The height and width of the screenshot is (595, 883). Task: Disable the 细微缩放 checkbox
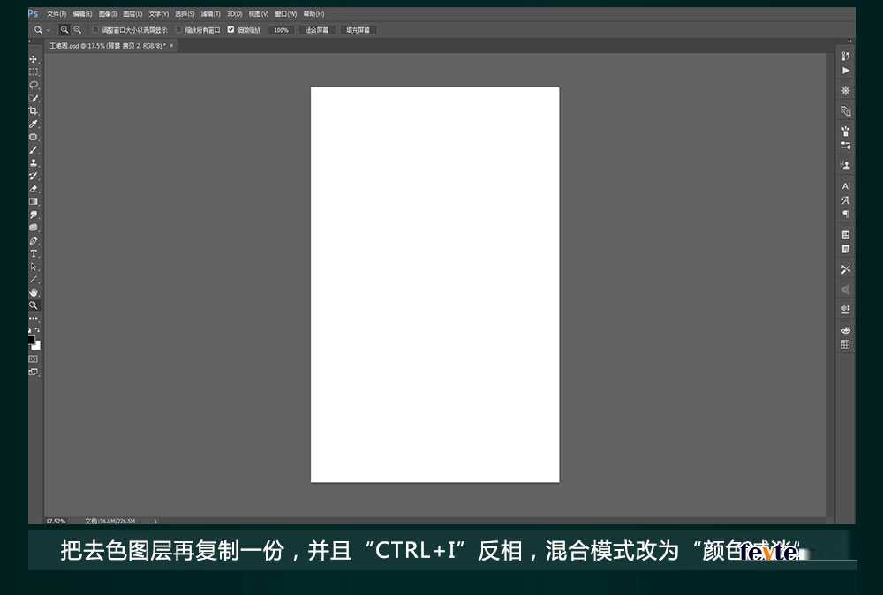pyautogui.click(x=230, y=29)
